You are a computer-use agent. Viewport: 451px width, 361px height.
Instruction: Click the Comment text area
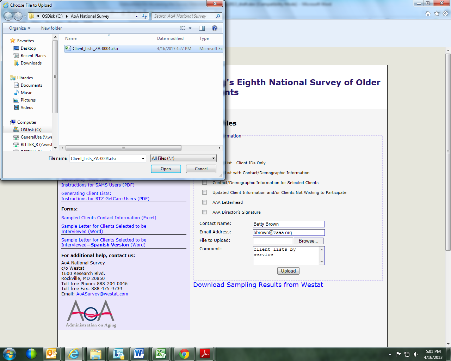pyautogui.click(x=286, y=255)
